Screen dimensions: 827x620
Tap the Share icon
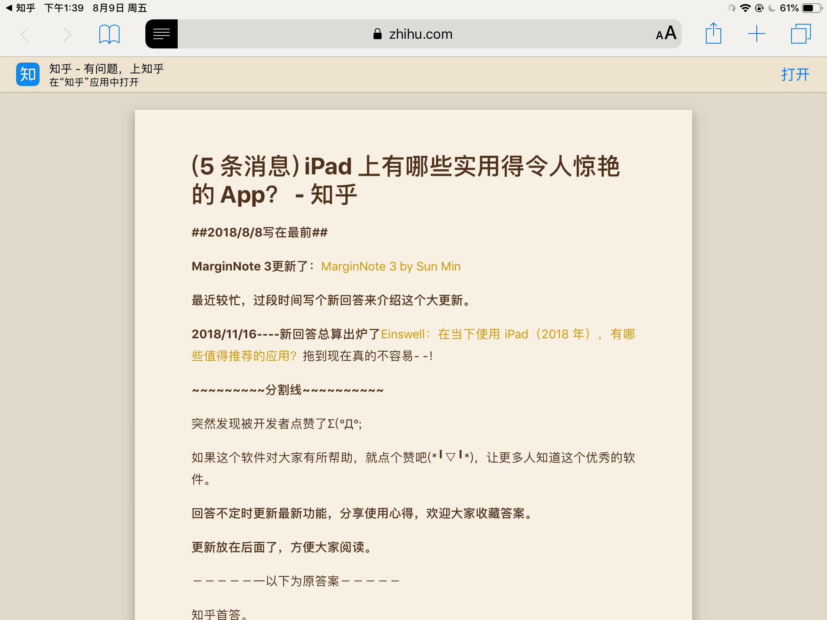tap(714, 33)
